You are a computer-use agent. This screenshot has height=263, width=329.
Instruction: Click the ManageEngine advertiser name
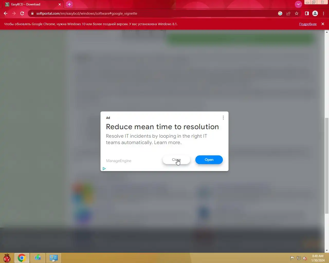click(119, 161)
